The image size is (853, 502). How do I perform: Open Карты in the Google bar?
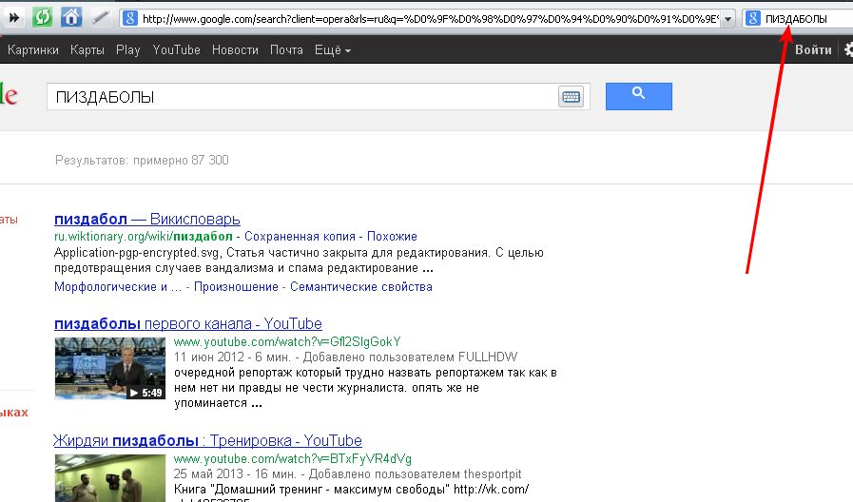tap(87, 50)
